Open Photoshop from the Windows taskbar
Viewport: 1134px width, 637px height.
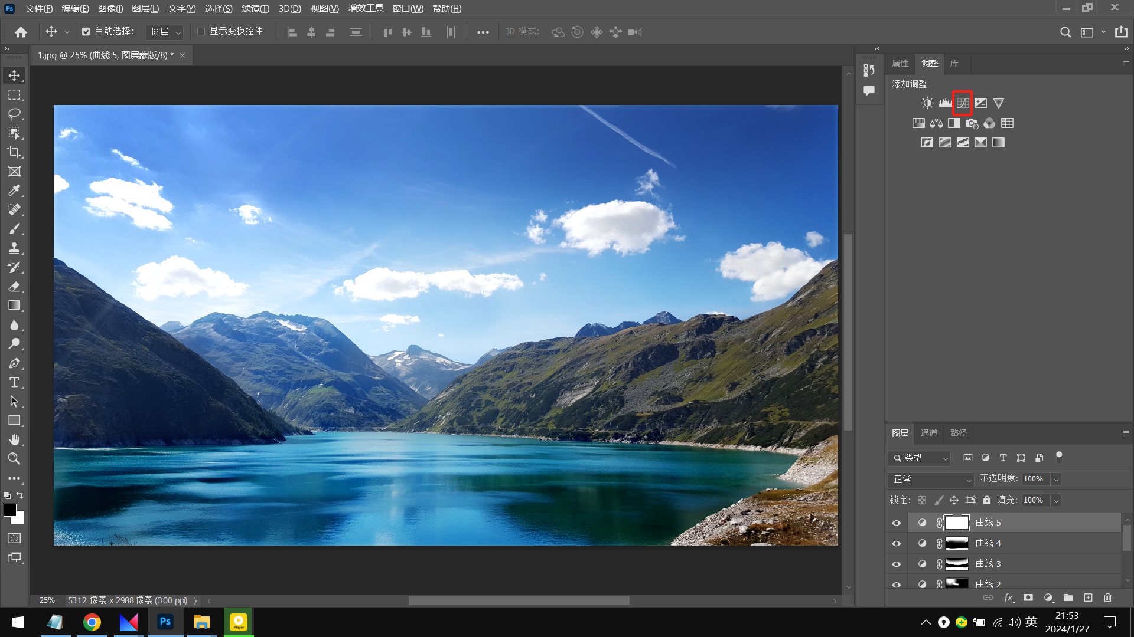165,622
